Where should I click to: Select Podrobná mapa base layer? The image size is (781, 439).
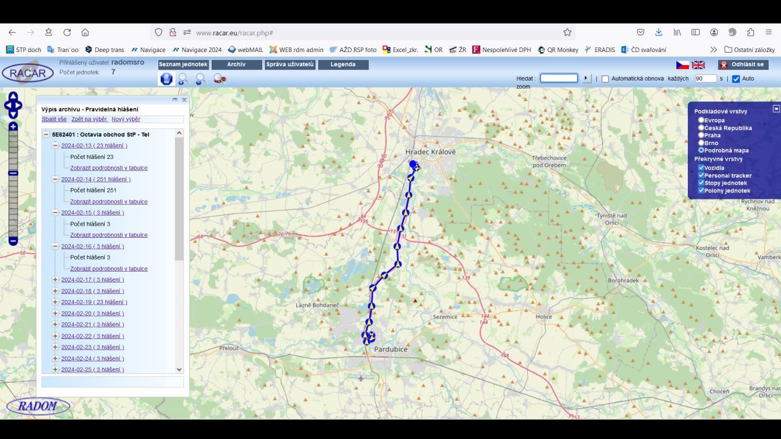coord(702,150)
